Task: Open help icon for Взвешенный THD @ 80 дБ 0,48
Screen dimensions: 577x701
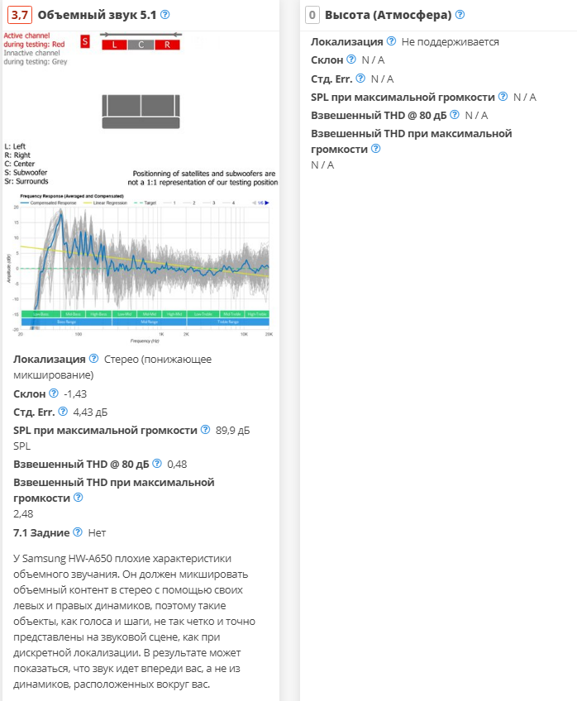Action: pyautogui.click(x=156, y=465)
